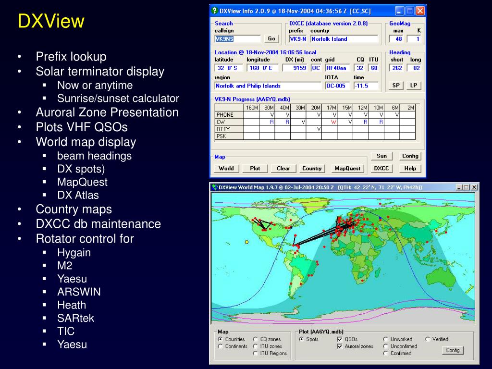Click the latitude field showing 32 0' S
Screen dimensions: 492x369
[228, 68]
